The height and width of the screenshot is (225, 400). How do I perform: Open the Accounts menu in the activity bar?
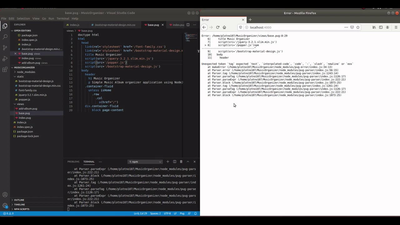pos(5,195)
